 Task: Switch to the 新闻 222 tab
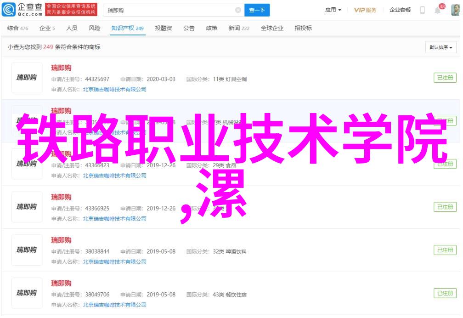(x=239, y=28)
